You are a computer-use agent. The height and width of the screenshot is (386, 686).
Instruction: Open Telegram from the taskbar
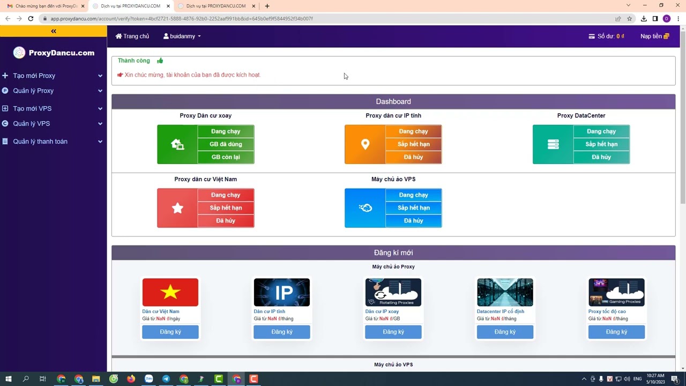click(166, 379)
